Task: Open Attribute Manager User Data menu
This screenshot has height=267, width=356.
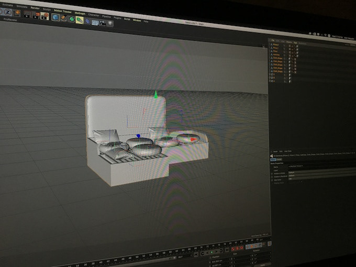Action: (x=288, y=151)
